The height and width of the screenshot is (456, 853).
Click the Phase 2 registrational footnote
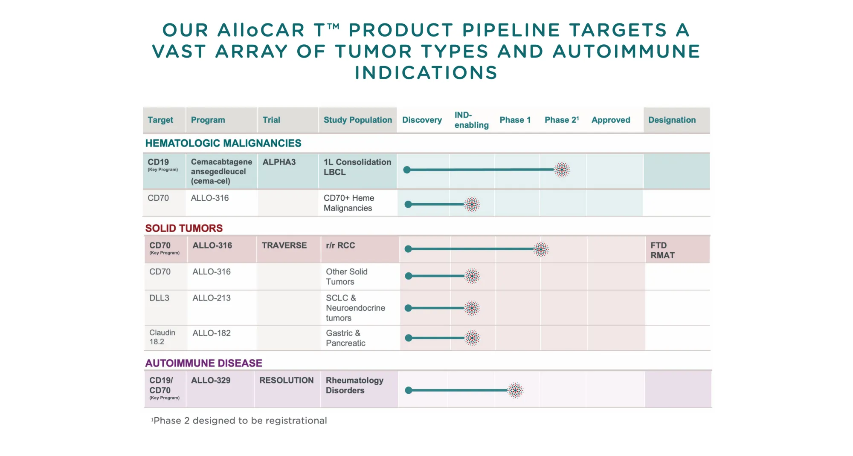(x=238, y=420)
